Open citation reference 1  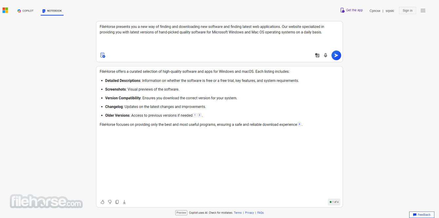pos(195,115)
